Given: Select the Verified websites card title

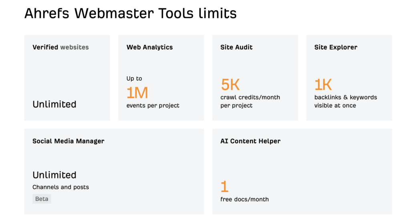Looking at the screenshot, I should pos(61,47).
